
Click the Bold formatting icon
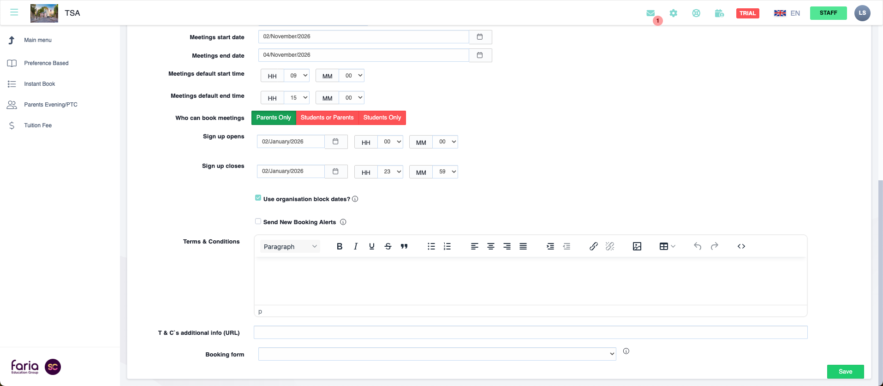[x=340, y=246]
